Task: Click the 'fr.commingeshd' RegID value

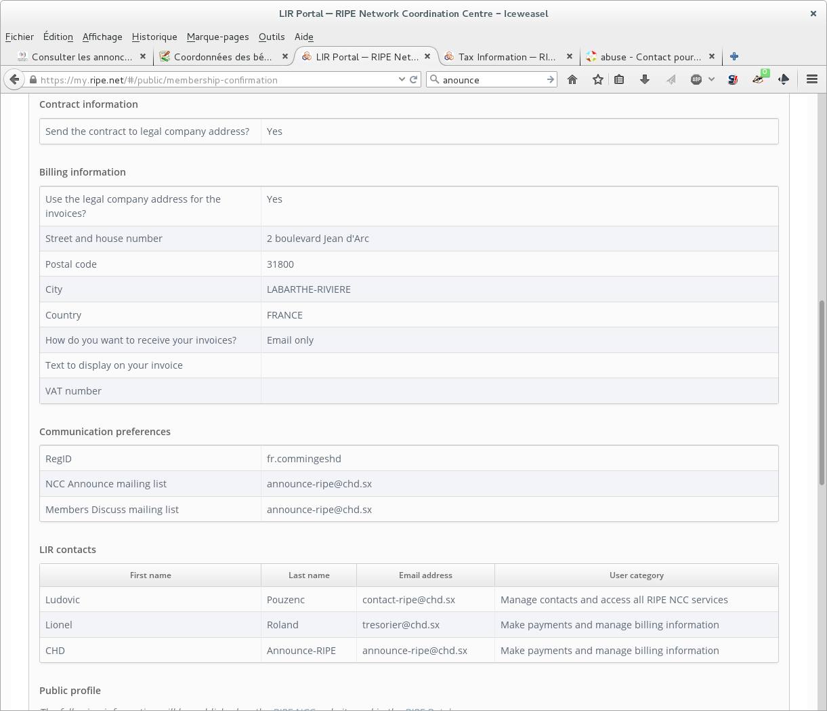Action: [304, 459]
